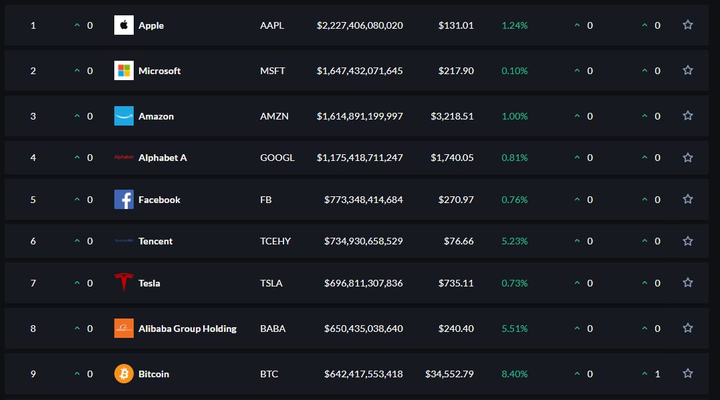Image resolution: width=720 pixels, height=400 pixels.
Task: Star the Tencent row
Action: coord(687,241)
